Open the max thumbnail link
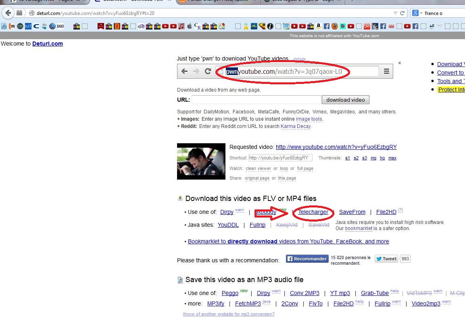Viewport: 465px width, 318px height. coord(392,158)
